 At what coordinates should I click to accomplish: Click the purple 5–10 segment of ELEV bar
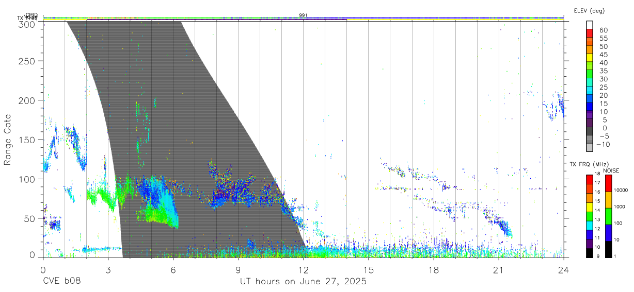click(x=590, y=115)
